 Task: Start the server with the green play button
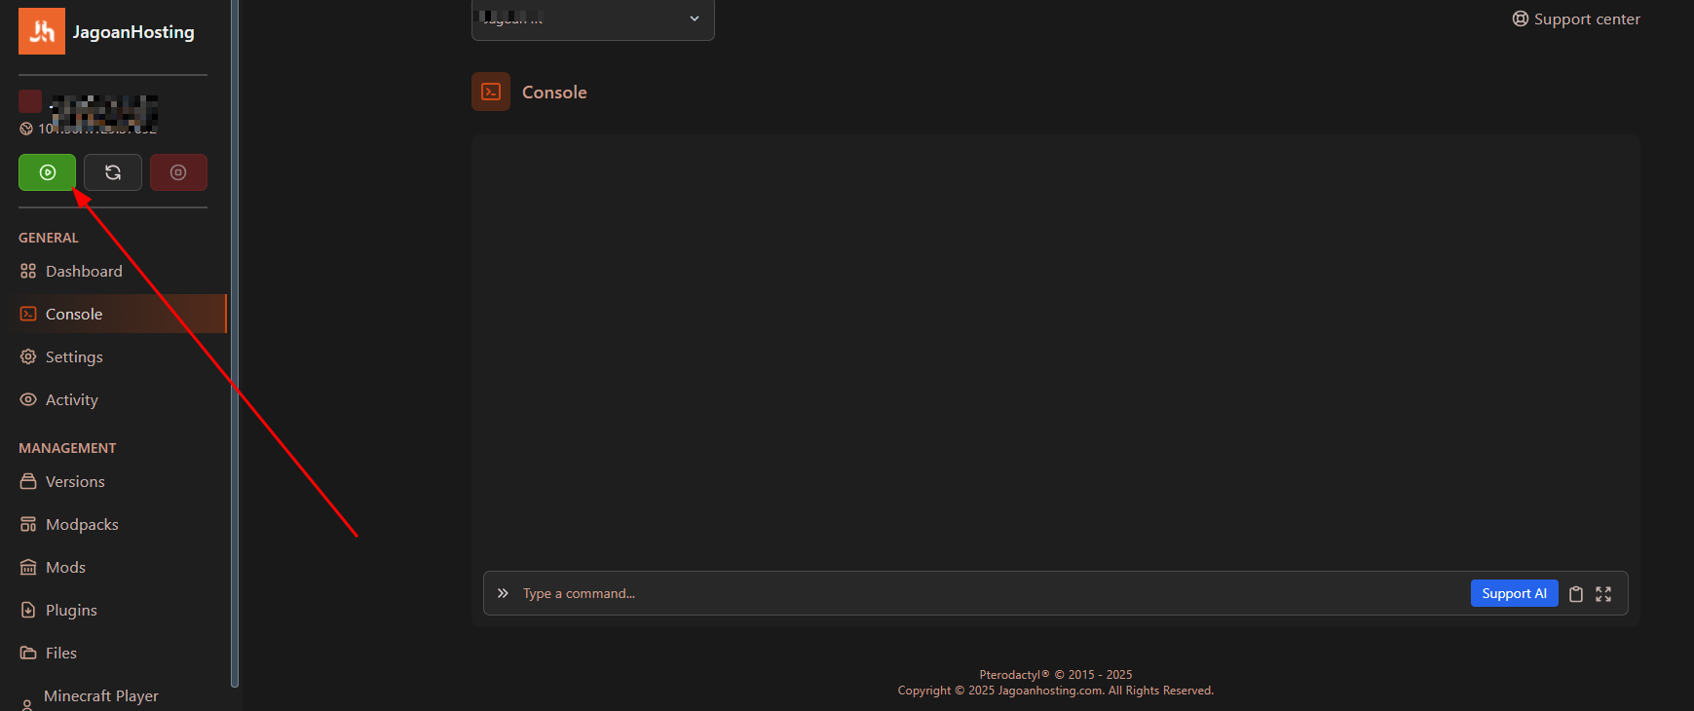point(47,172)
